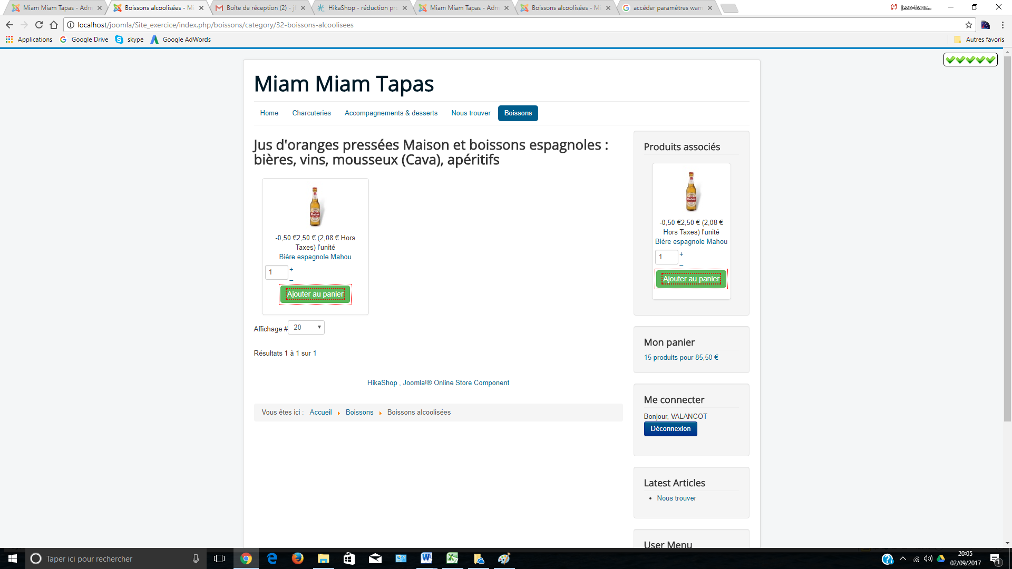Bookmark page with star icon
This screenshot has height=569, width=1012.
(x=969, y=25)
